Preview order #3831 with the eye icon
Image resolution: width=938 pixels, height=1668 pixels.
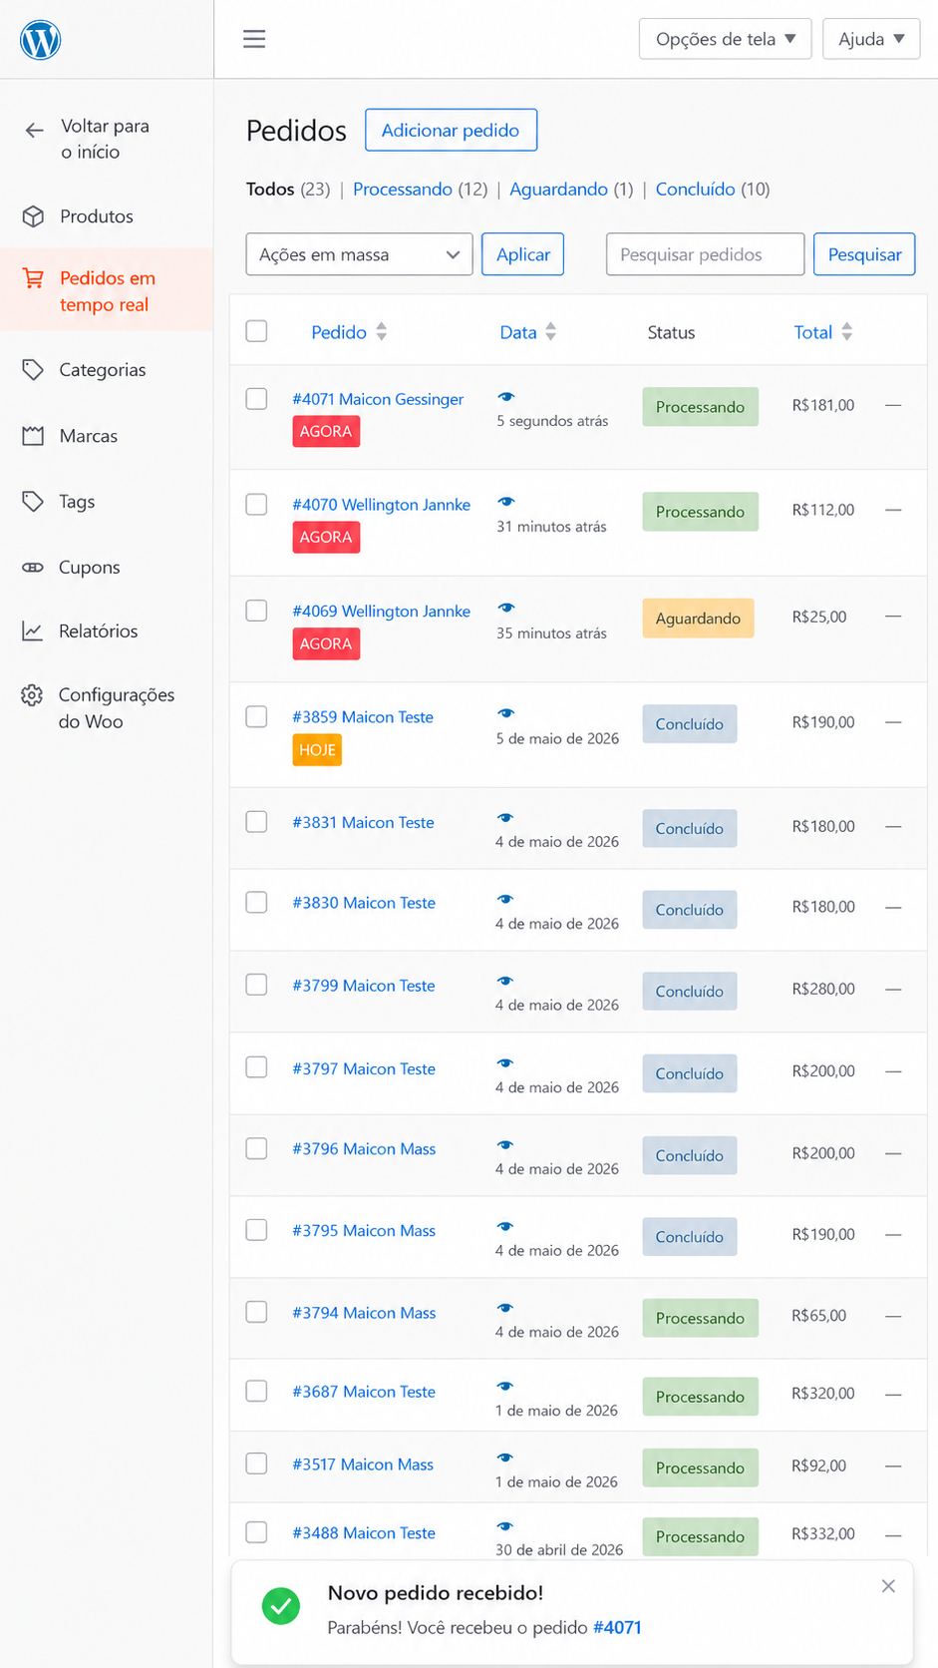click(x=505, y=818)
